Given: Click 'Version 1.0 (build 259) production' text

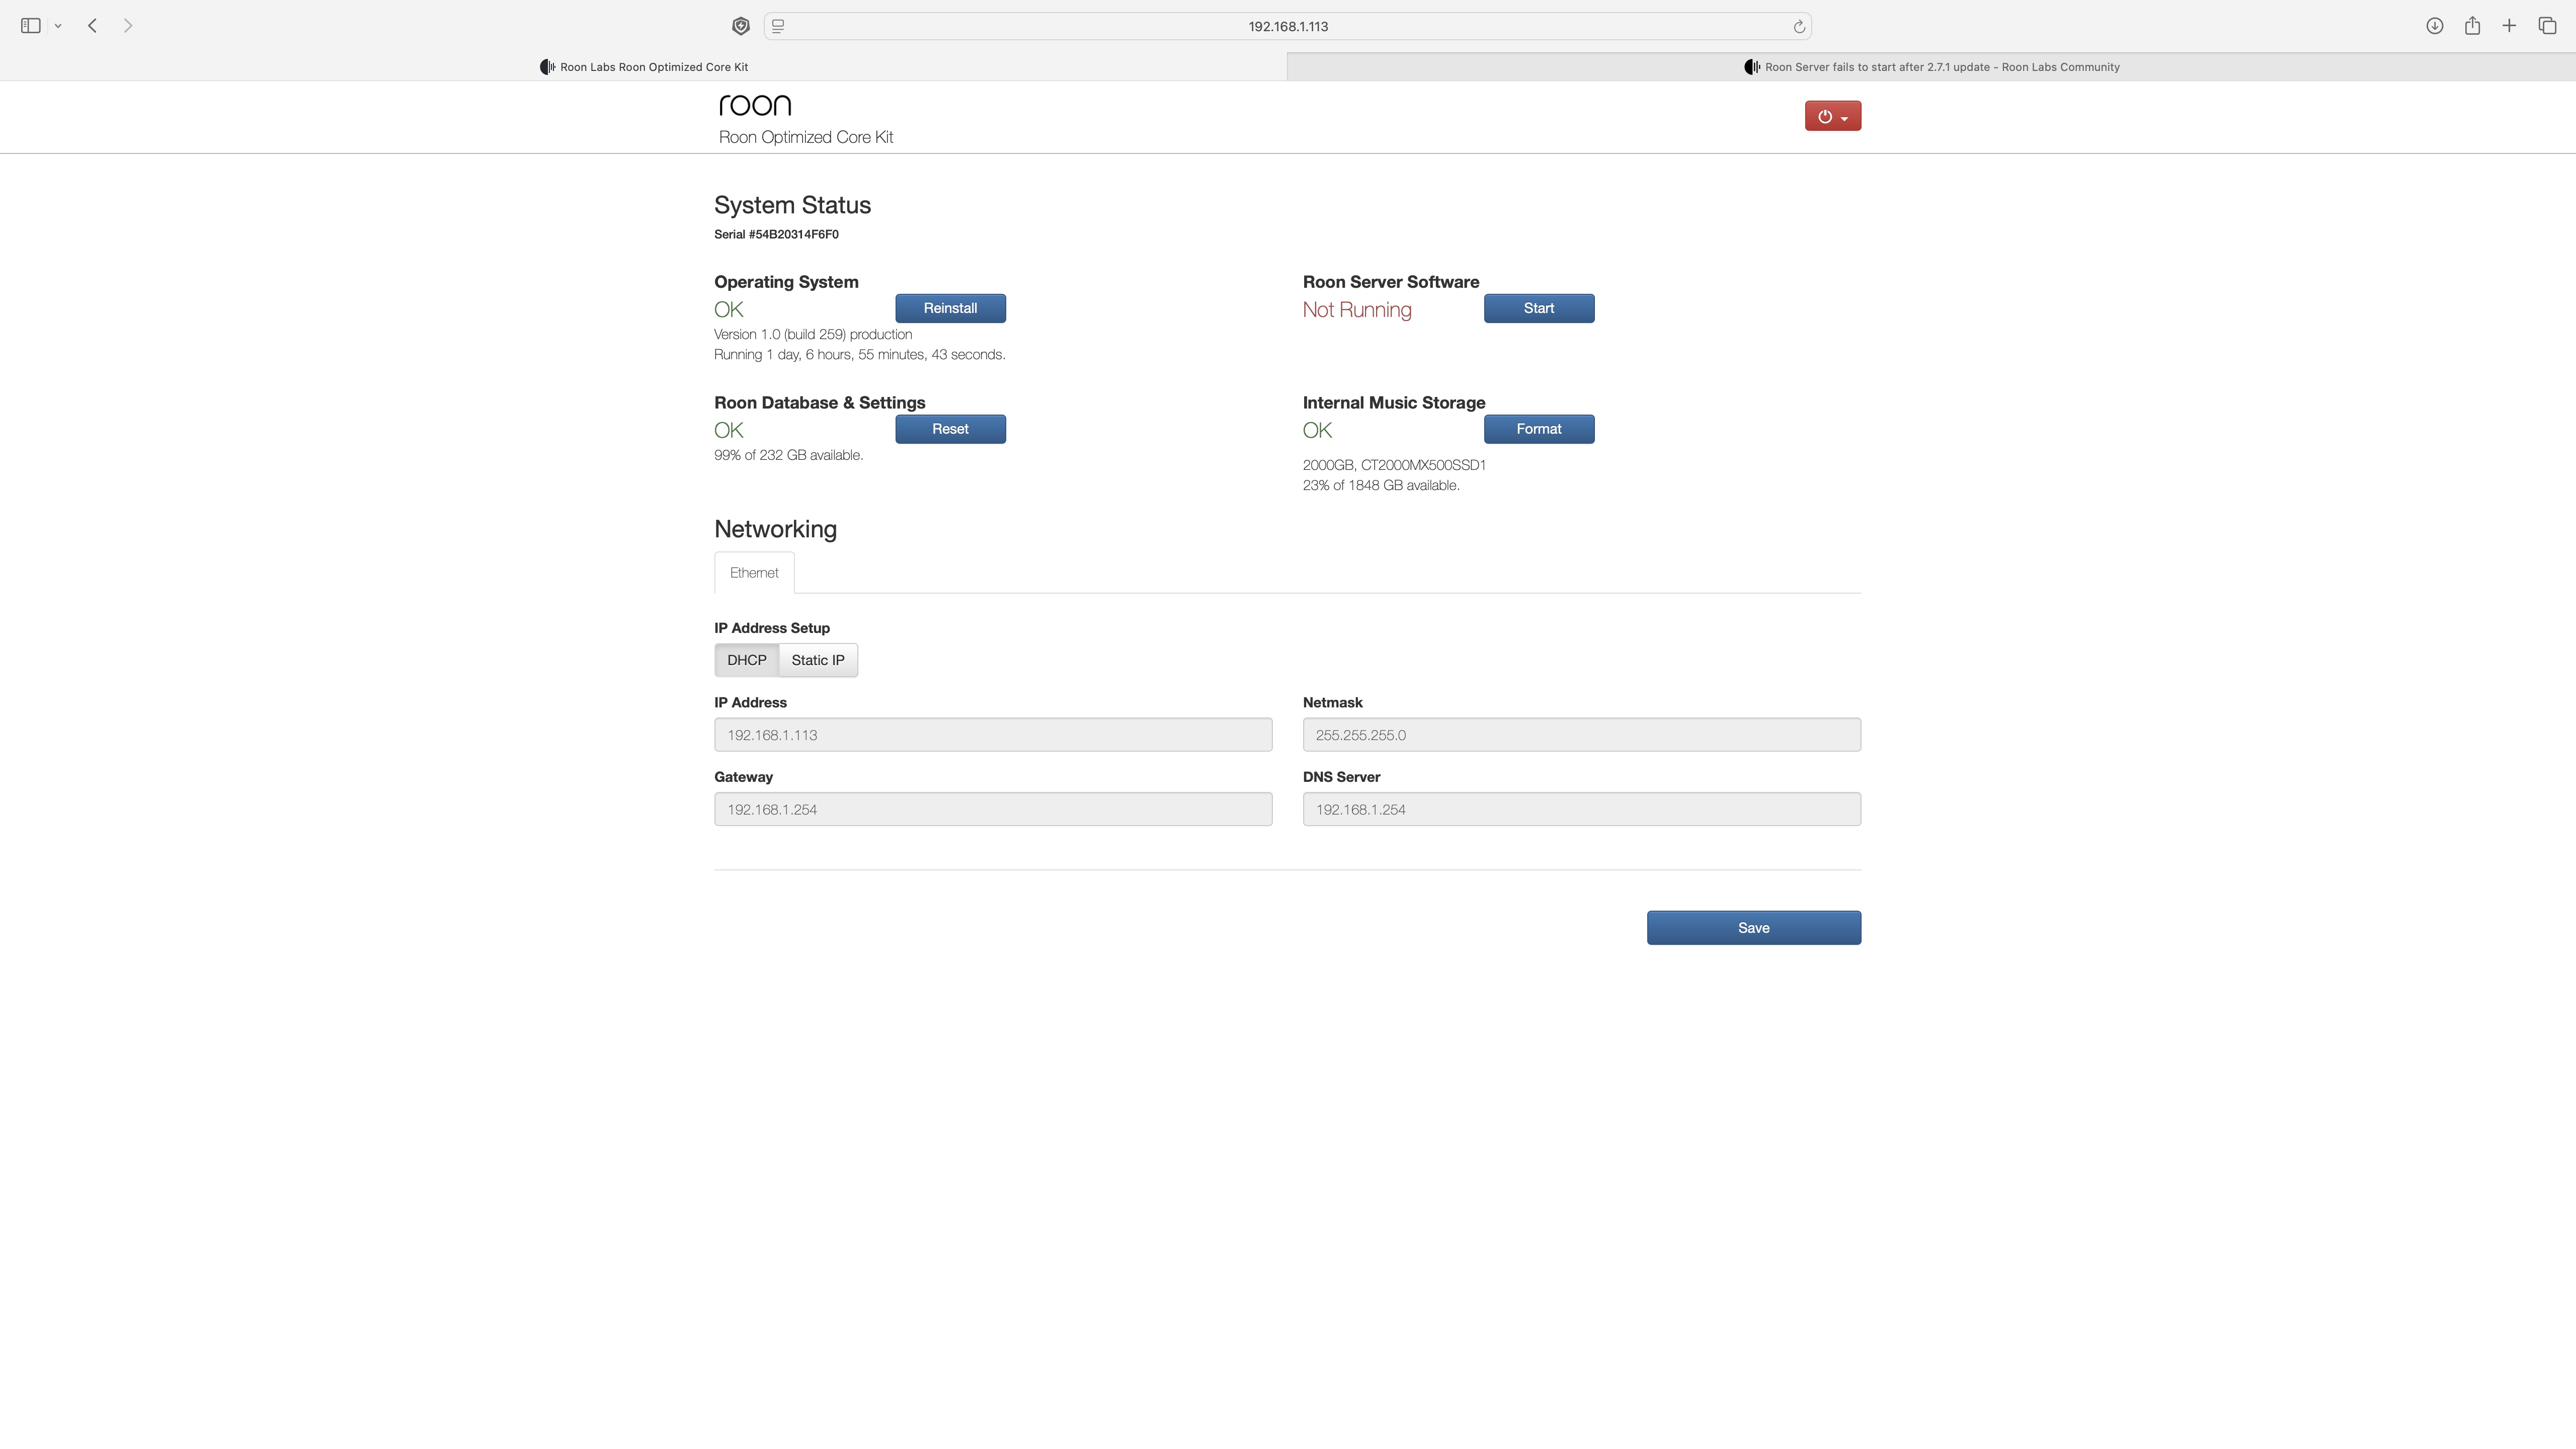Looking at the screenshot, I should [813, 335].
